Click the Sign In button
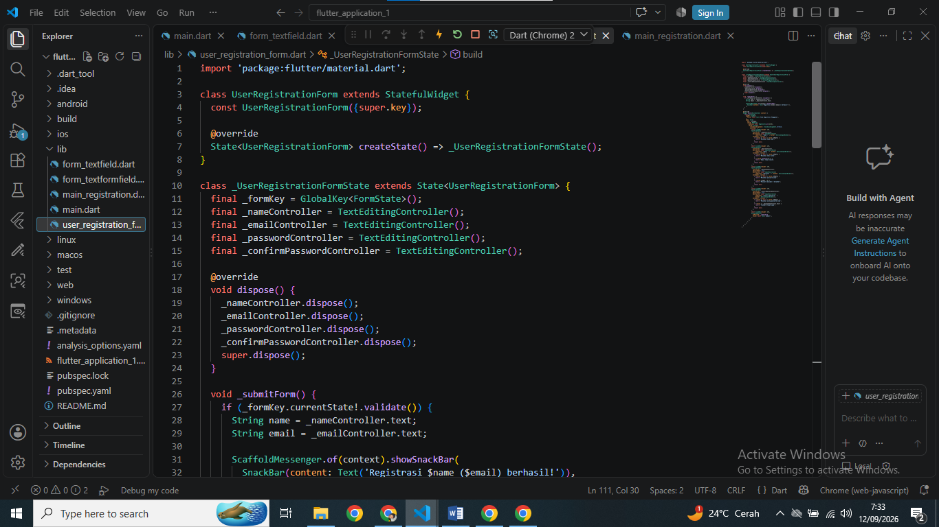 [710, 12]
